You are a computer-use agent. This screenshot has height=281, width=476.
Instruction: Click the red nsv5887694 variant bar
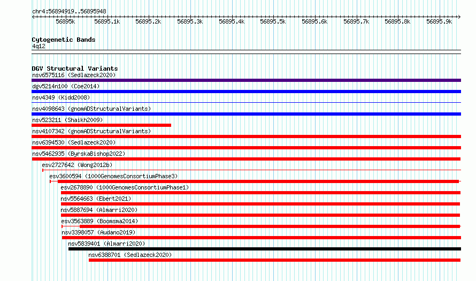point(260,215)
